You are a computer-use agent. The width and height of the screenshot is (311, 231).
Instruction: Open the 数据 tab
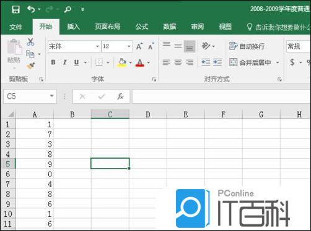170,27
